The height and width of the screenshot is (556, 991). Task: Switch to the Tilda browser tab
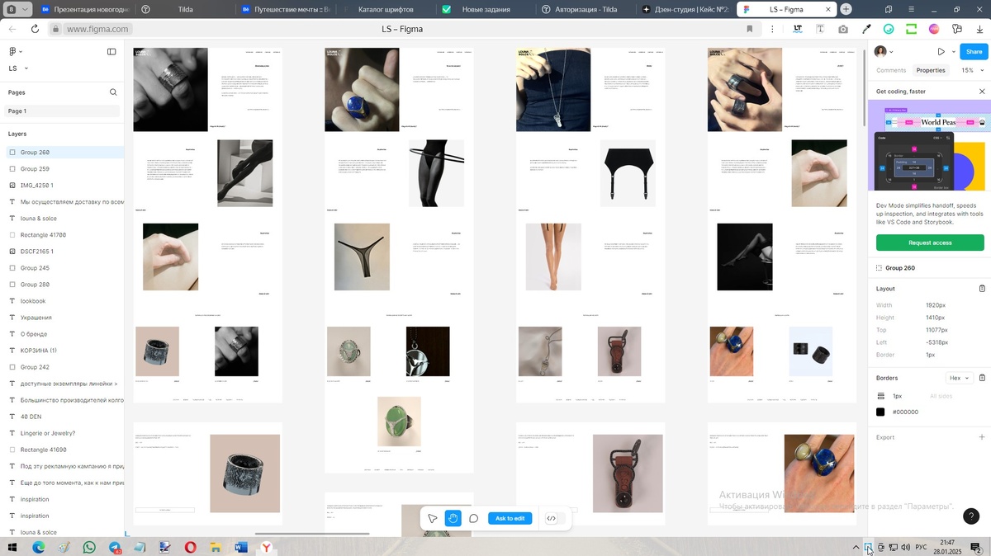coord(186,9)
